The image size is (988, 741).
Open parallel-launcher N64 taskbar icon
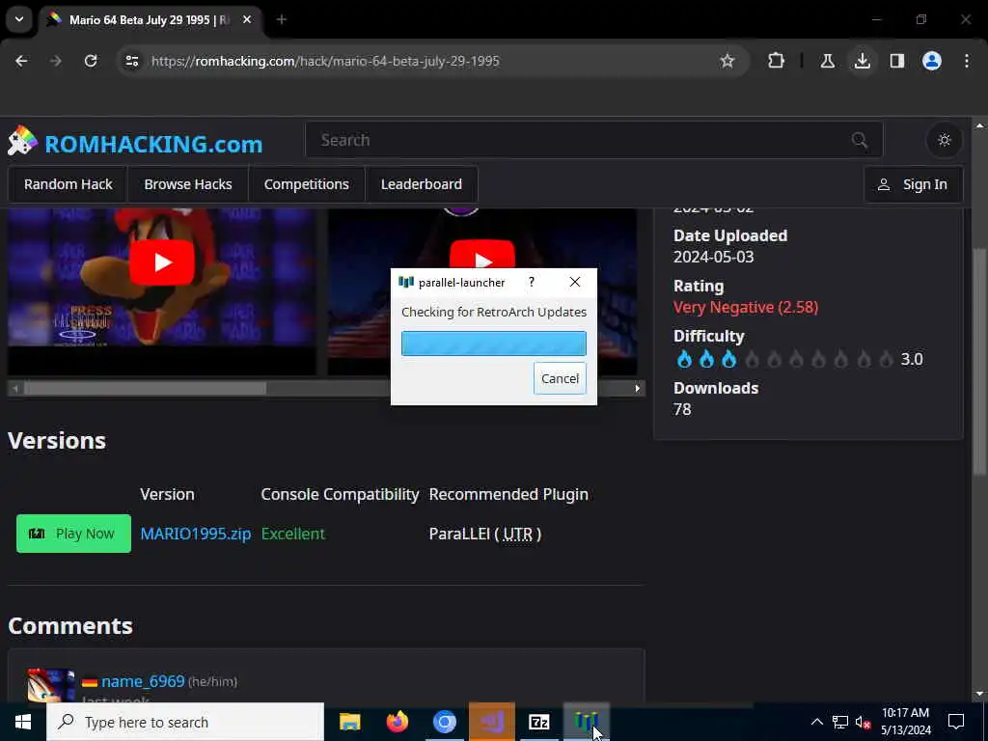(x=586, y=722)
